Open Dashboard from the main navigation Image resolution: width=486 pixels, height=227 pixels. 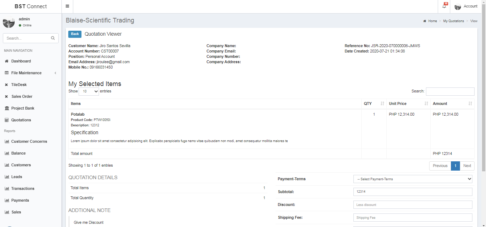[21, 61]
